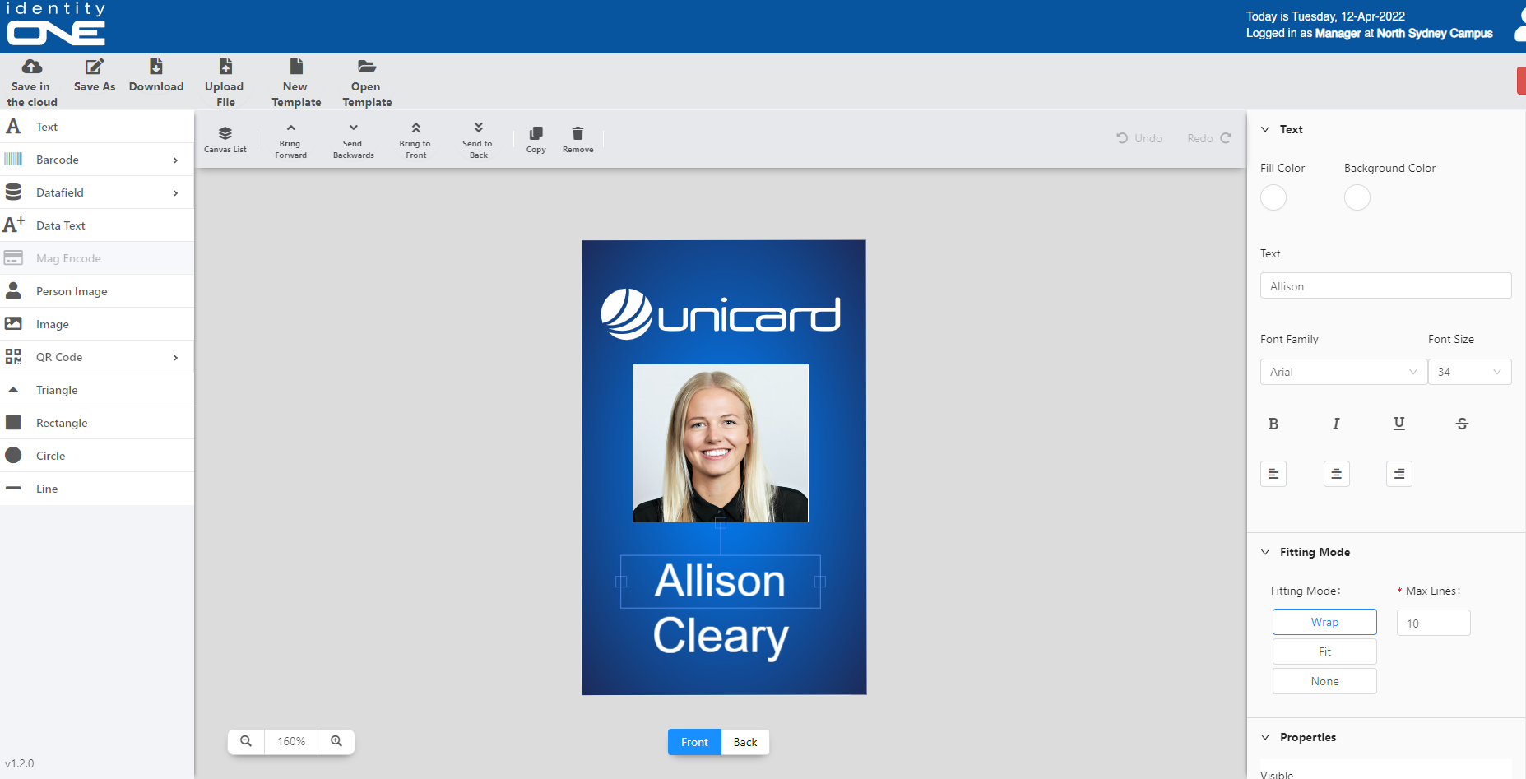
Task: Switch to the Back side tab
Action: (x=745, y=742)
